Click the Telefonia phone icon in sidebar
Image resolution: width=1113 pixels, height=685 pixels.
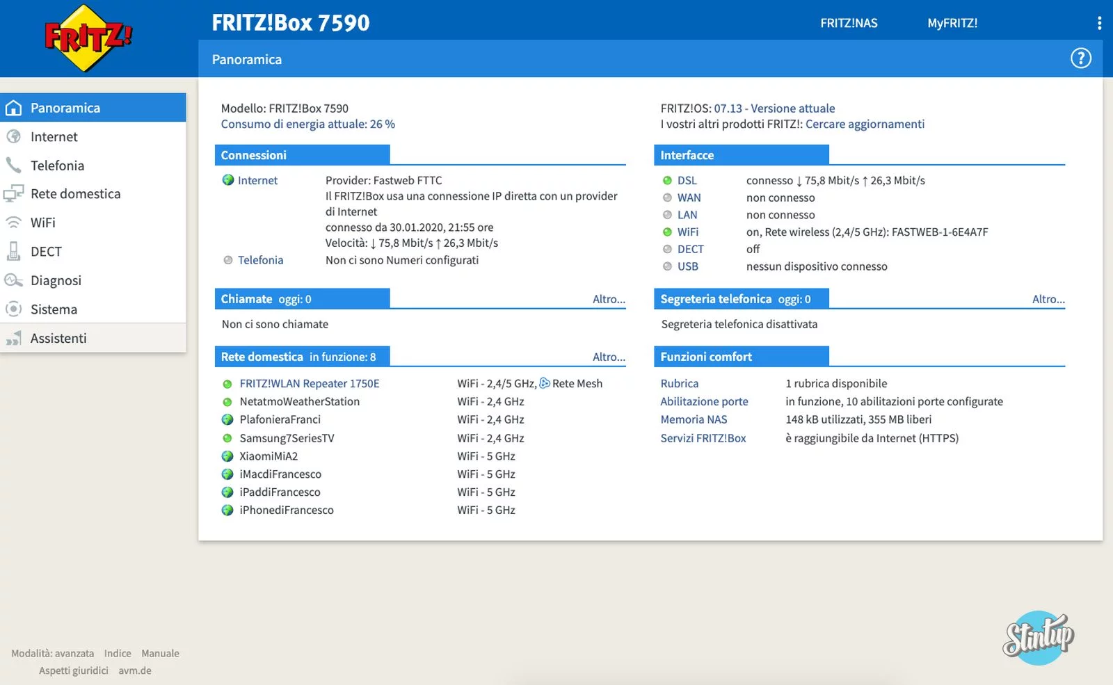13,166
